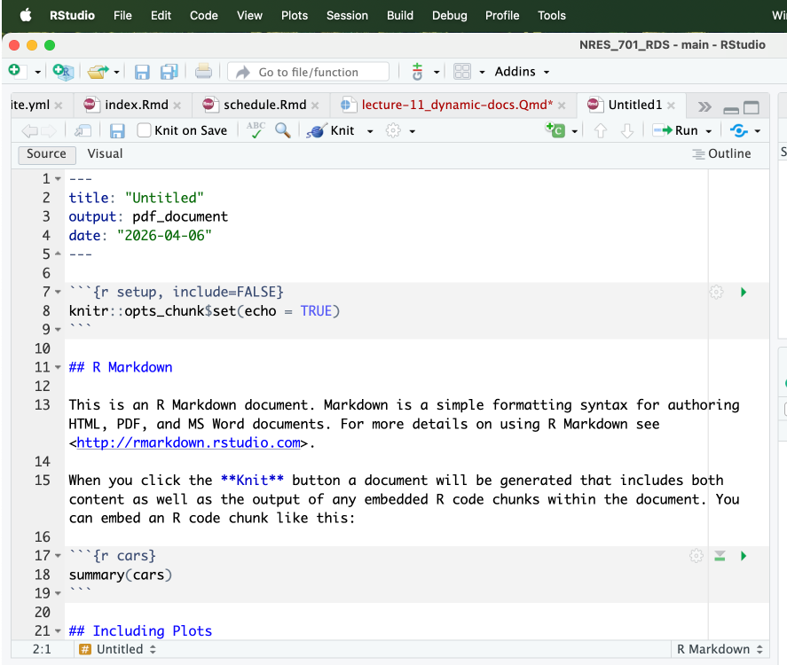787x665 pixels.
Task: Click the Print document icon
Action: click(x=203, y=72)
